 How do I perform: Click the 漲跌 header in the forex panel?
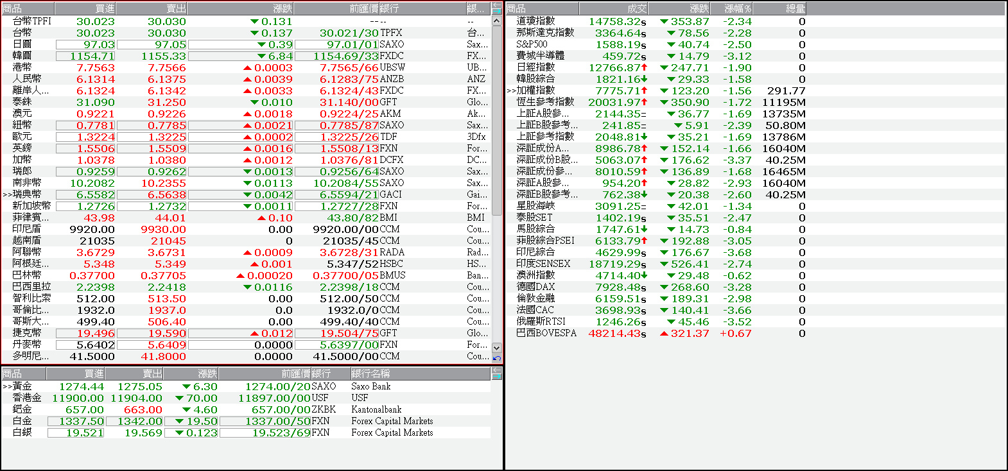tap(240, 8)
